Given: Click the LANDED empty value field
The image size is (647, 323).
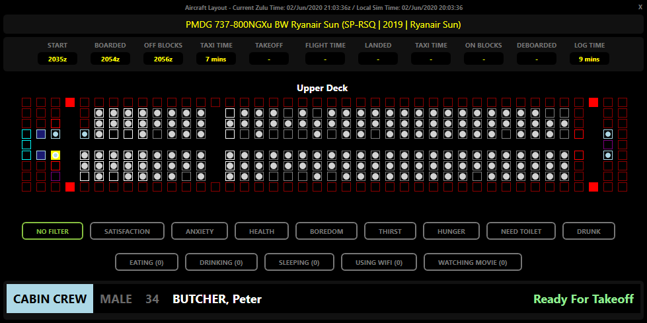Looking at the screenshot, I should point(378,59).
